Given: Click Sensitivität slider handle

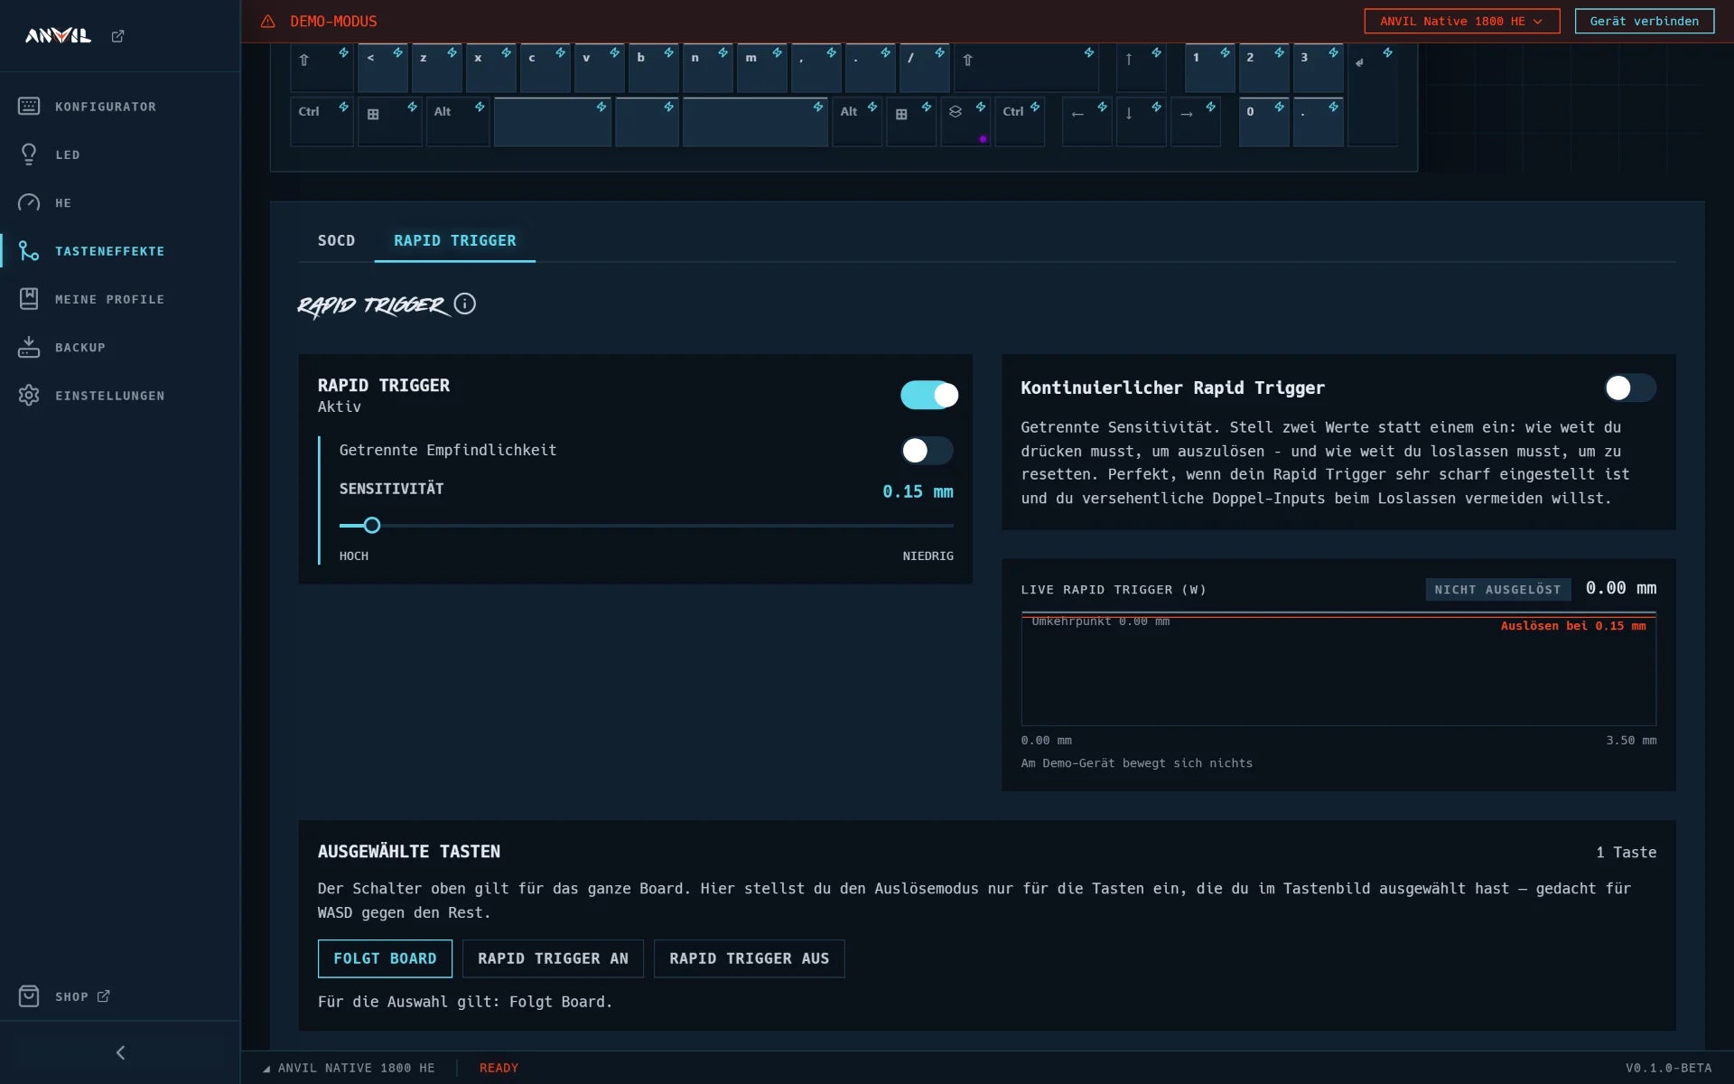Looking at the screenshot, I should (x=372, y=525).
